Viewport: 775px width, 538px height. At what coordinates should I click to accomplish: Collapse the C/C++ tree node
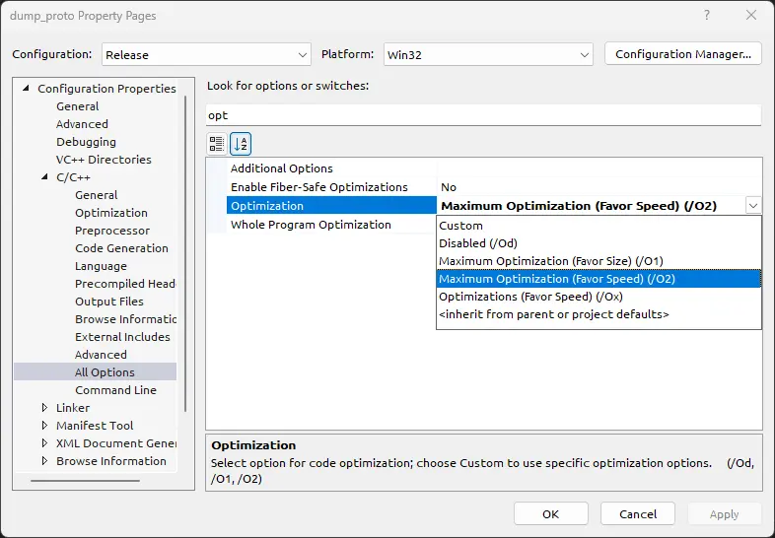click(45, 177)
